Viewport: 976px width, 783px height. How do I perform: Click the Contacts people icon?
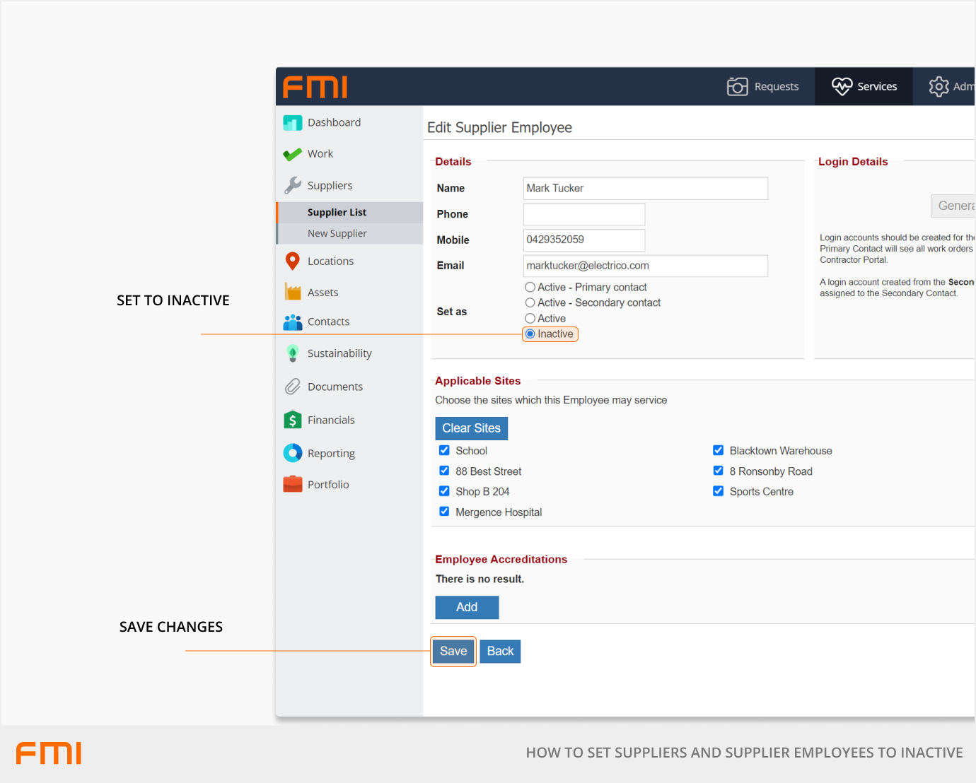click(292, 322)
